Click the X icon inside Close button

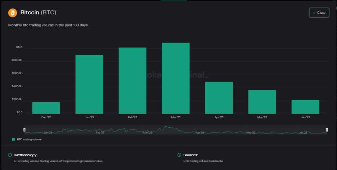314,13
